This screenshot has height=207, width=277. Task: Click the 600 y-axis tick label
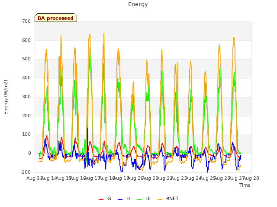tap(26, 40)
